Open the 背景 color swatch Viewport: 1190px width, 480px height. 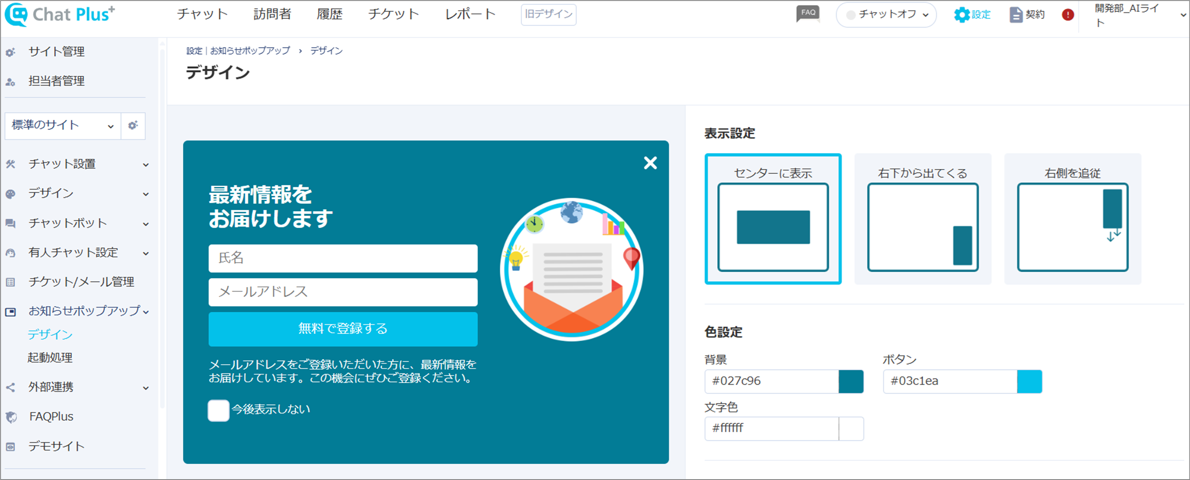[851, 382]
